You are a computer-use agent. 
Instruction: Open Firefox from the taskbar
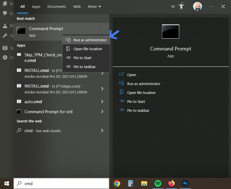[172, 183]
